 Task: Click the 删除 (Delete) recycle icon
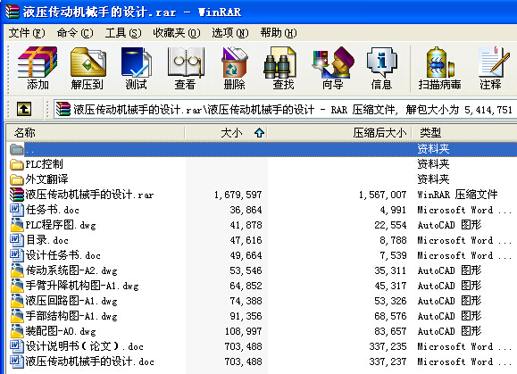[234, 68]
